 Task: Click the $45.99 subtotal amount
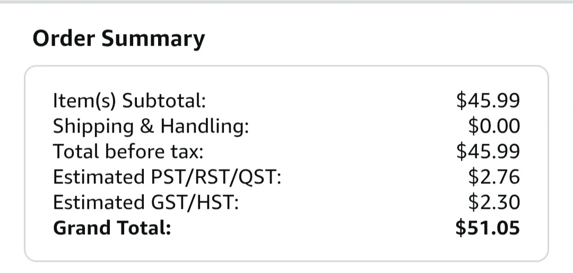(x=488, y=100)
